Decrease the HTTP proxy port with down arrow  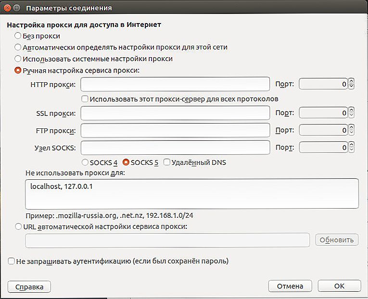click(x=351, y=87)
